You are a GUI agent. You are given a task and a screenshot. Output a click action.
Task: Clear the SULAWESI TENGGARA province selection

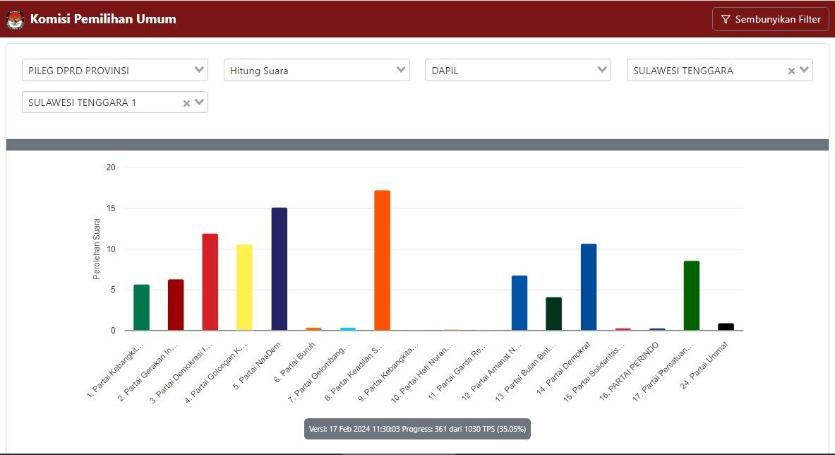pyautogui.click(x=791, y=71)
